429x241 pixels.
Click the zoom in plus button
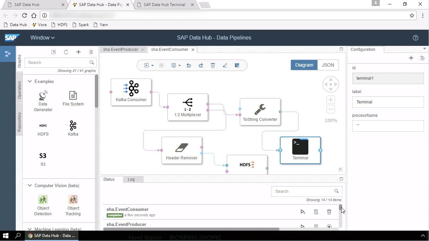(x=330, y=100)
